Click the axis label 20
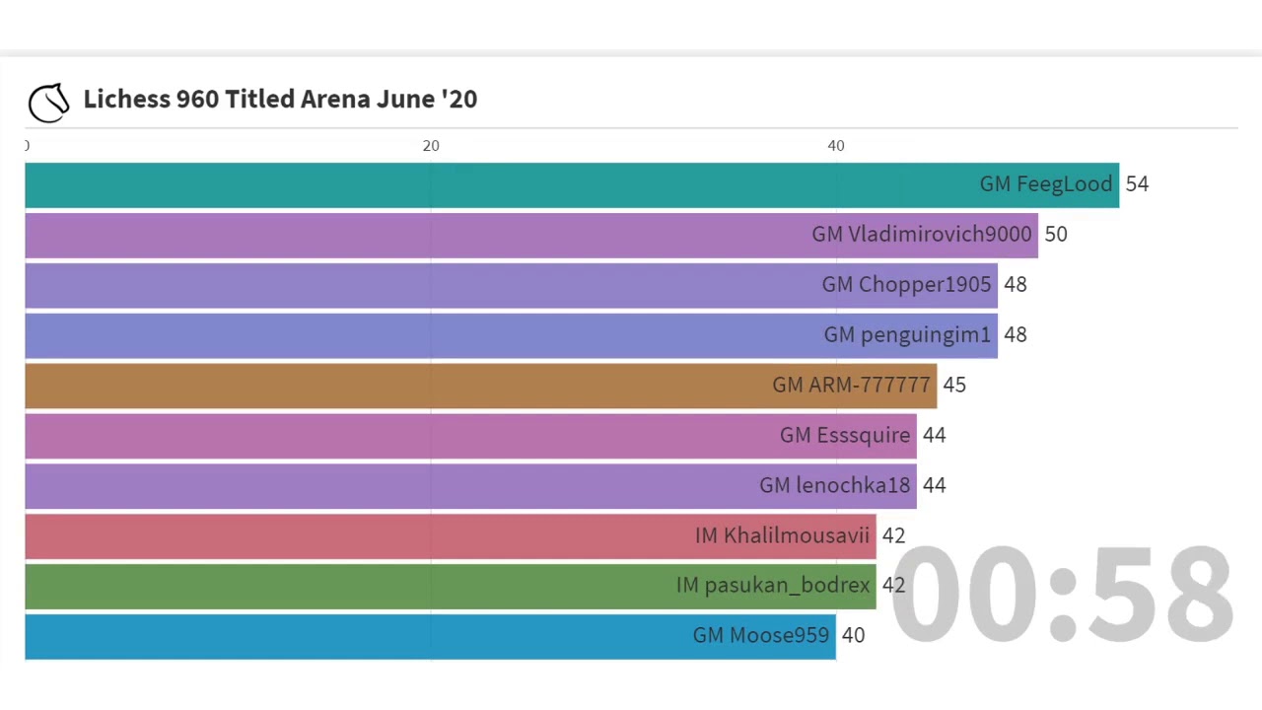 [x=431, y=145]
